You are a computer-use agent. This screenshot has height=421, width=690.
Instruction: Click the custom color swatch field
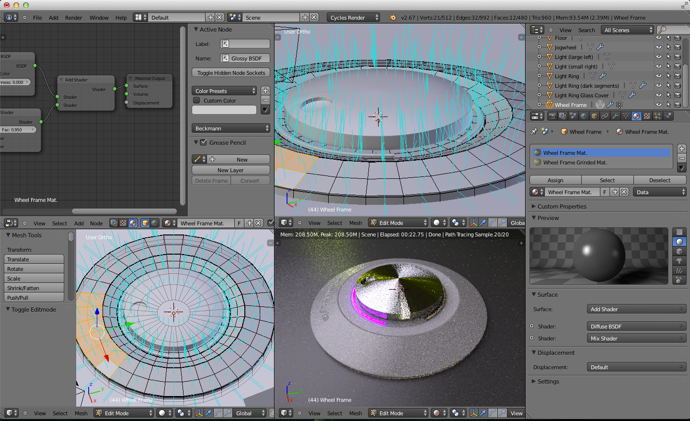(x=224, y=110)
